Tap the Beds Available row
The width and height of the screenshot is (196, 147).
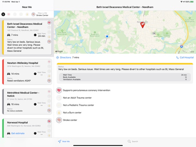[125, 77]
